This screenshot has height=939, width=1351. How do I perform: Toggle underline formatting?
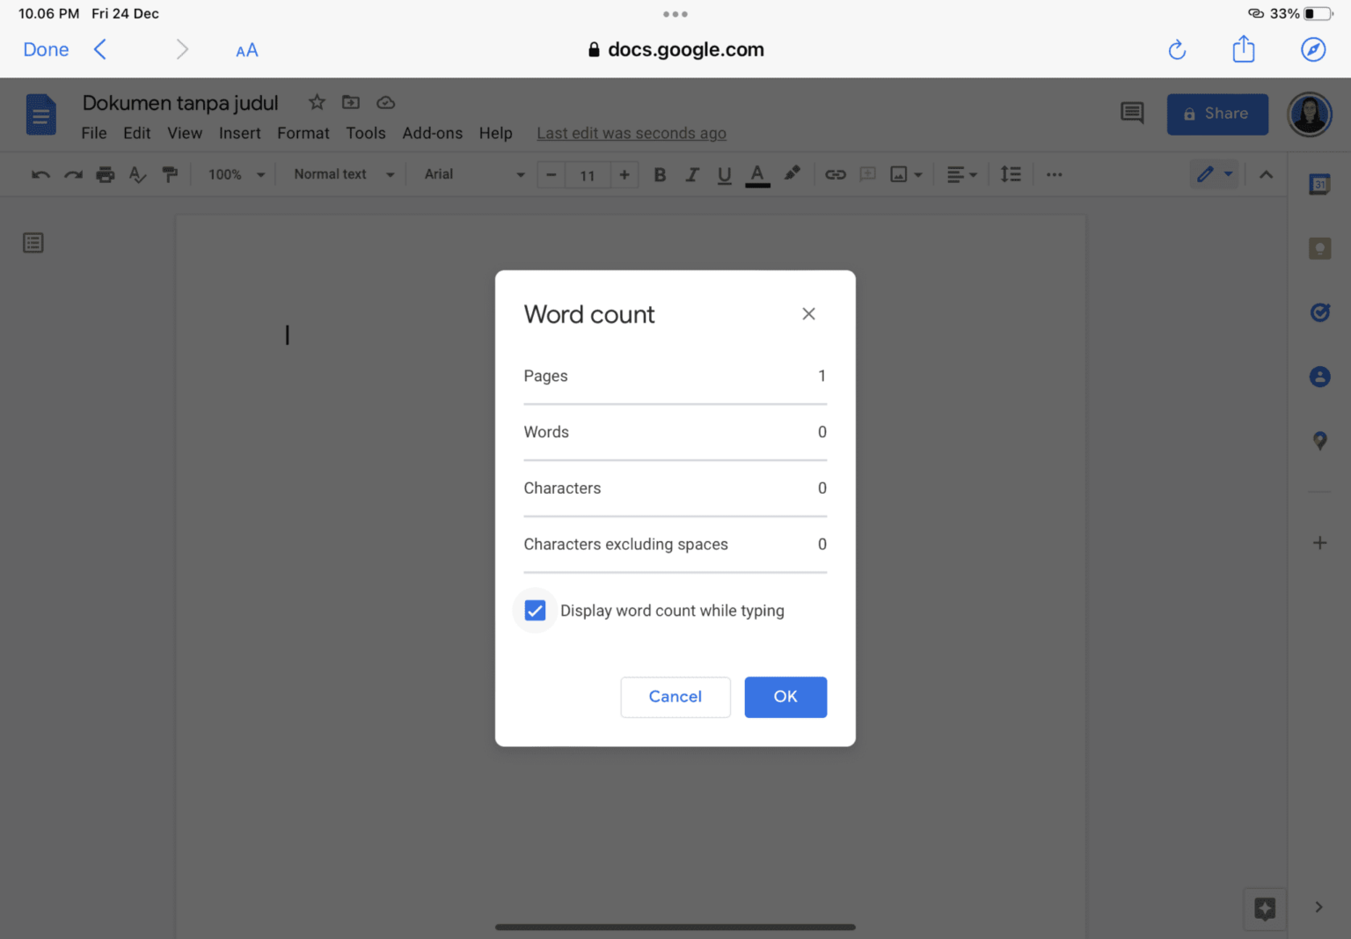click(724, 174)
